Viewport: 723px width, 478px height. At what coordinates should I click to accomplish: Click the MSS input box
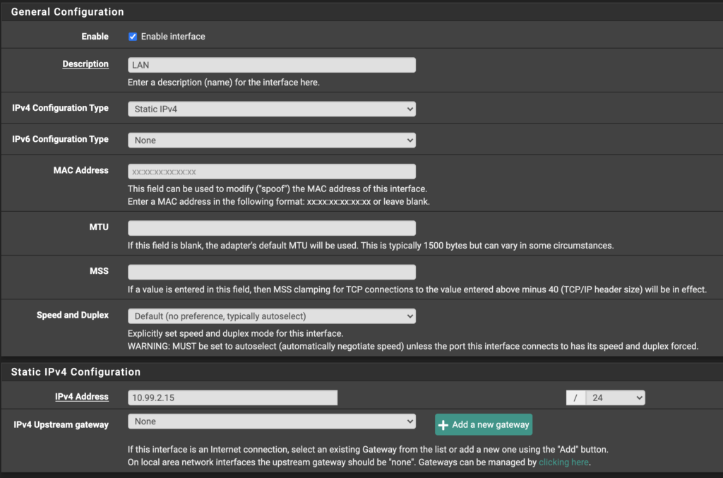[271, 272]
